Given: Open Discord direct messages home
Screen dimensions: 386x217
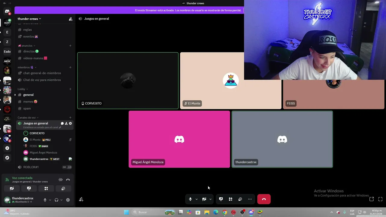Looking at the screenshot, I should [7, 11].
